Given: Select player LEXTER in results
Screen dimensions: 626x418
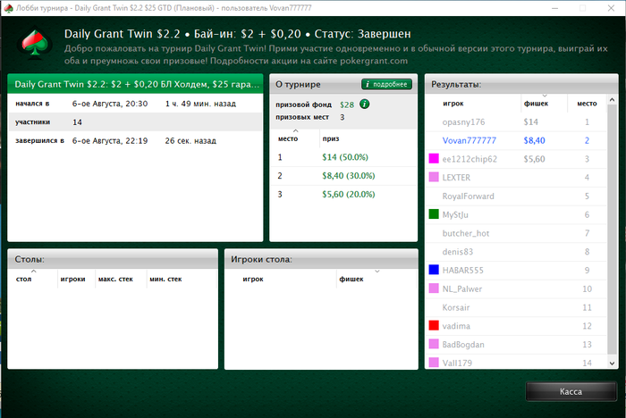Looking at the screenshot, I should pyautogui.click(x=456, y=178).
